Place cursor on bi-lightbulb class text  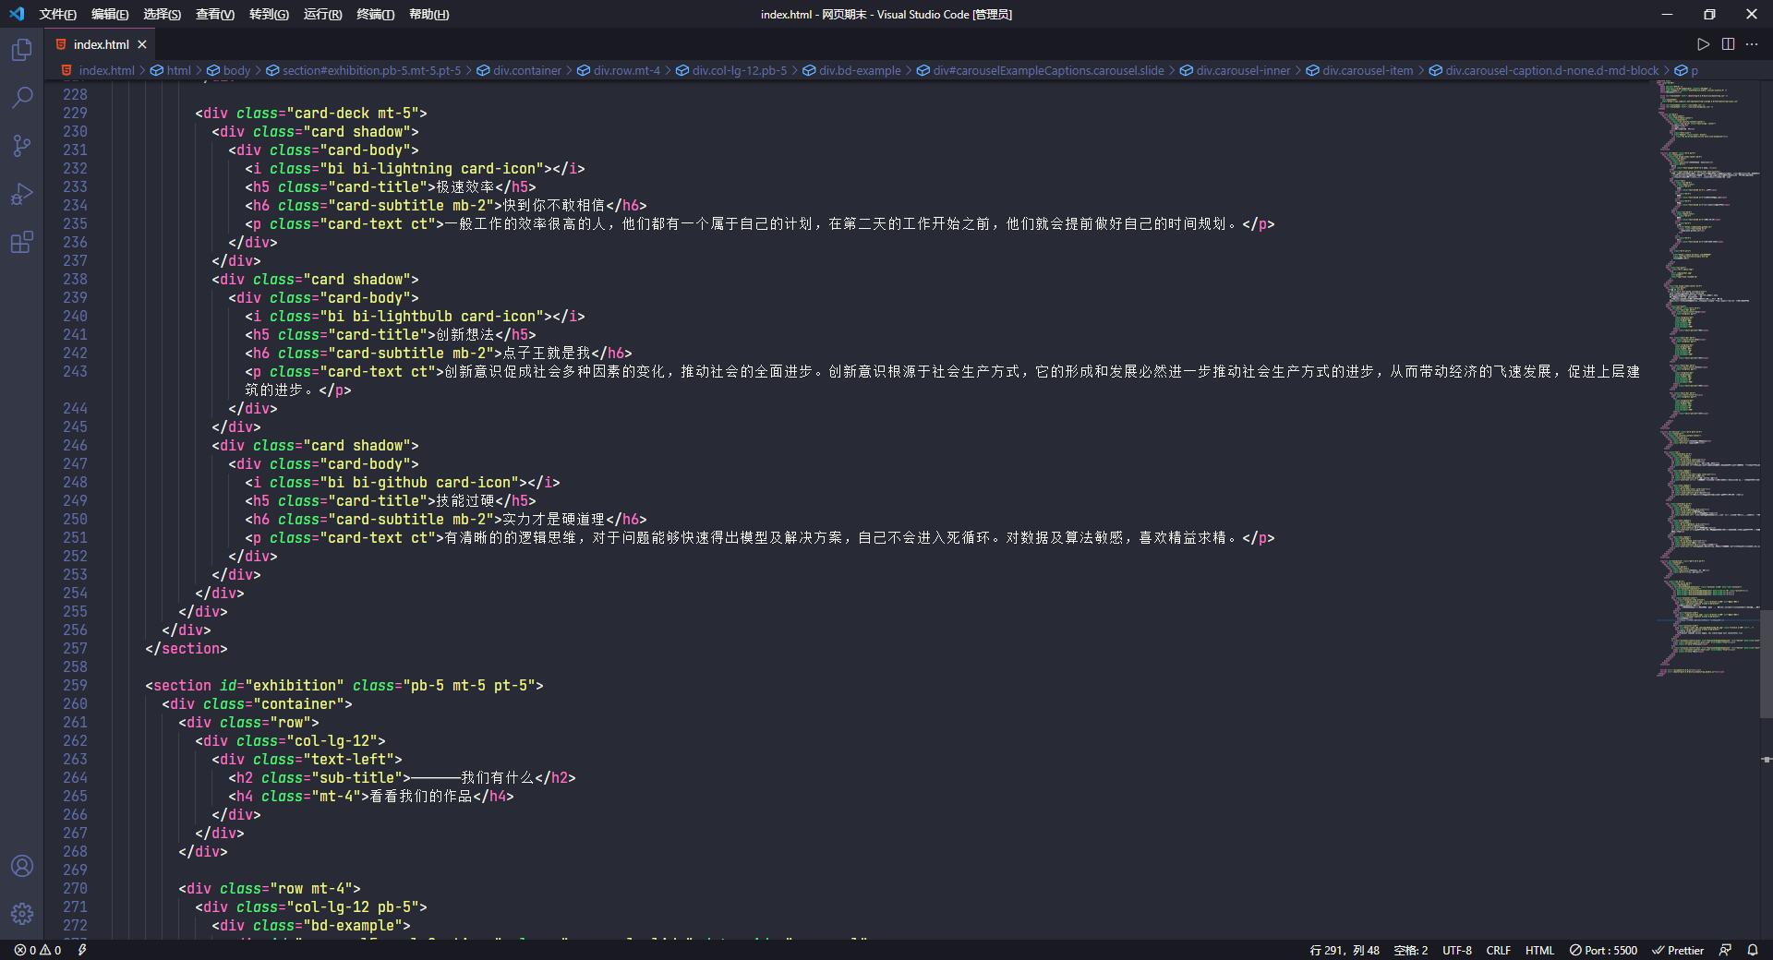[x=402, y=316]
